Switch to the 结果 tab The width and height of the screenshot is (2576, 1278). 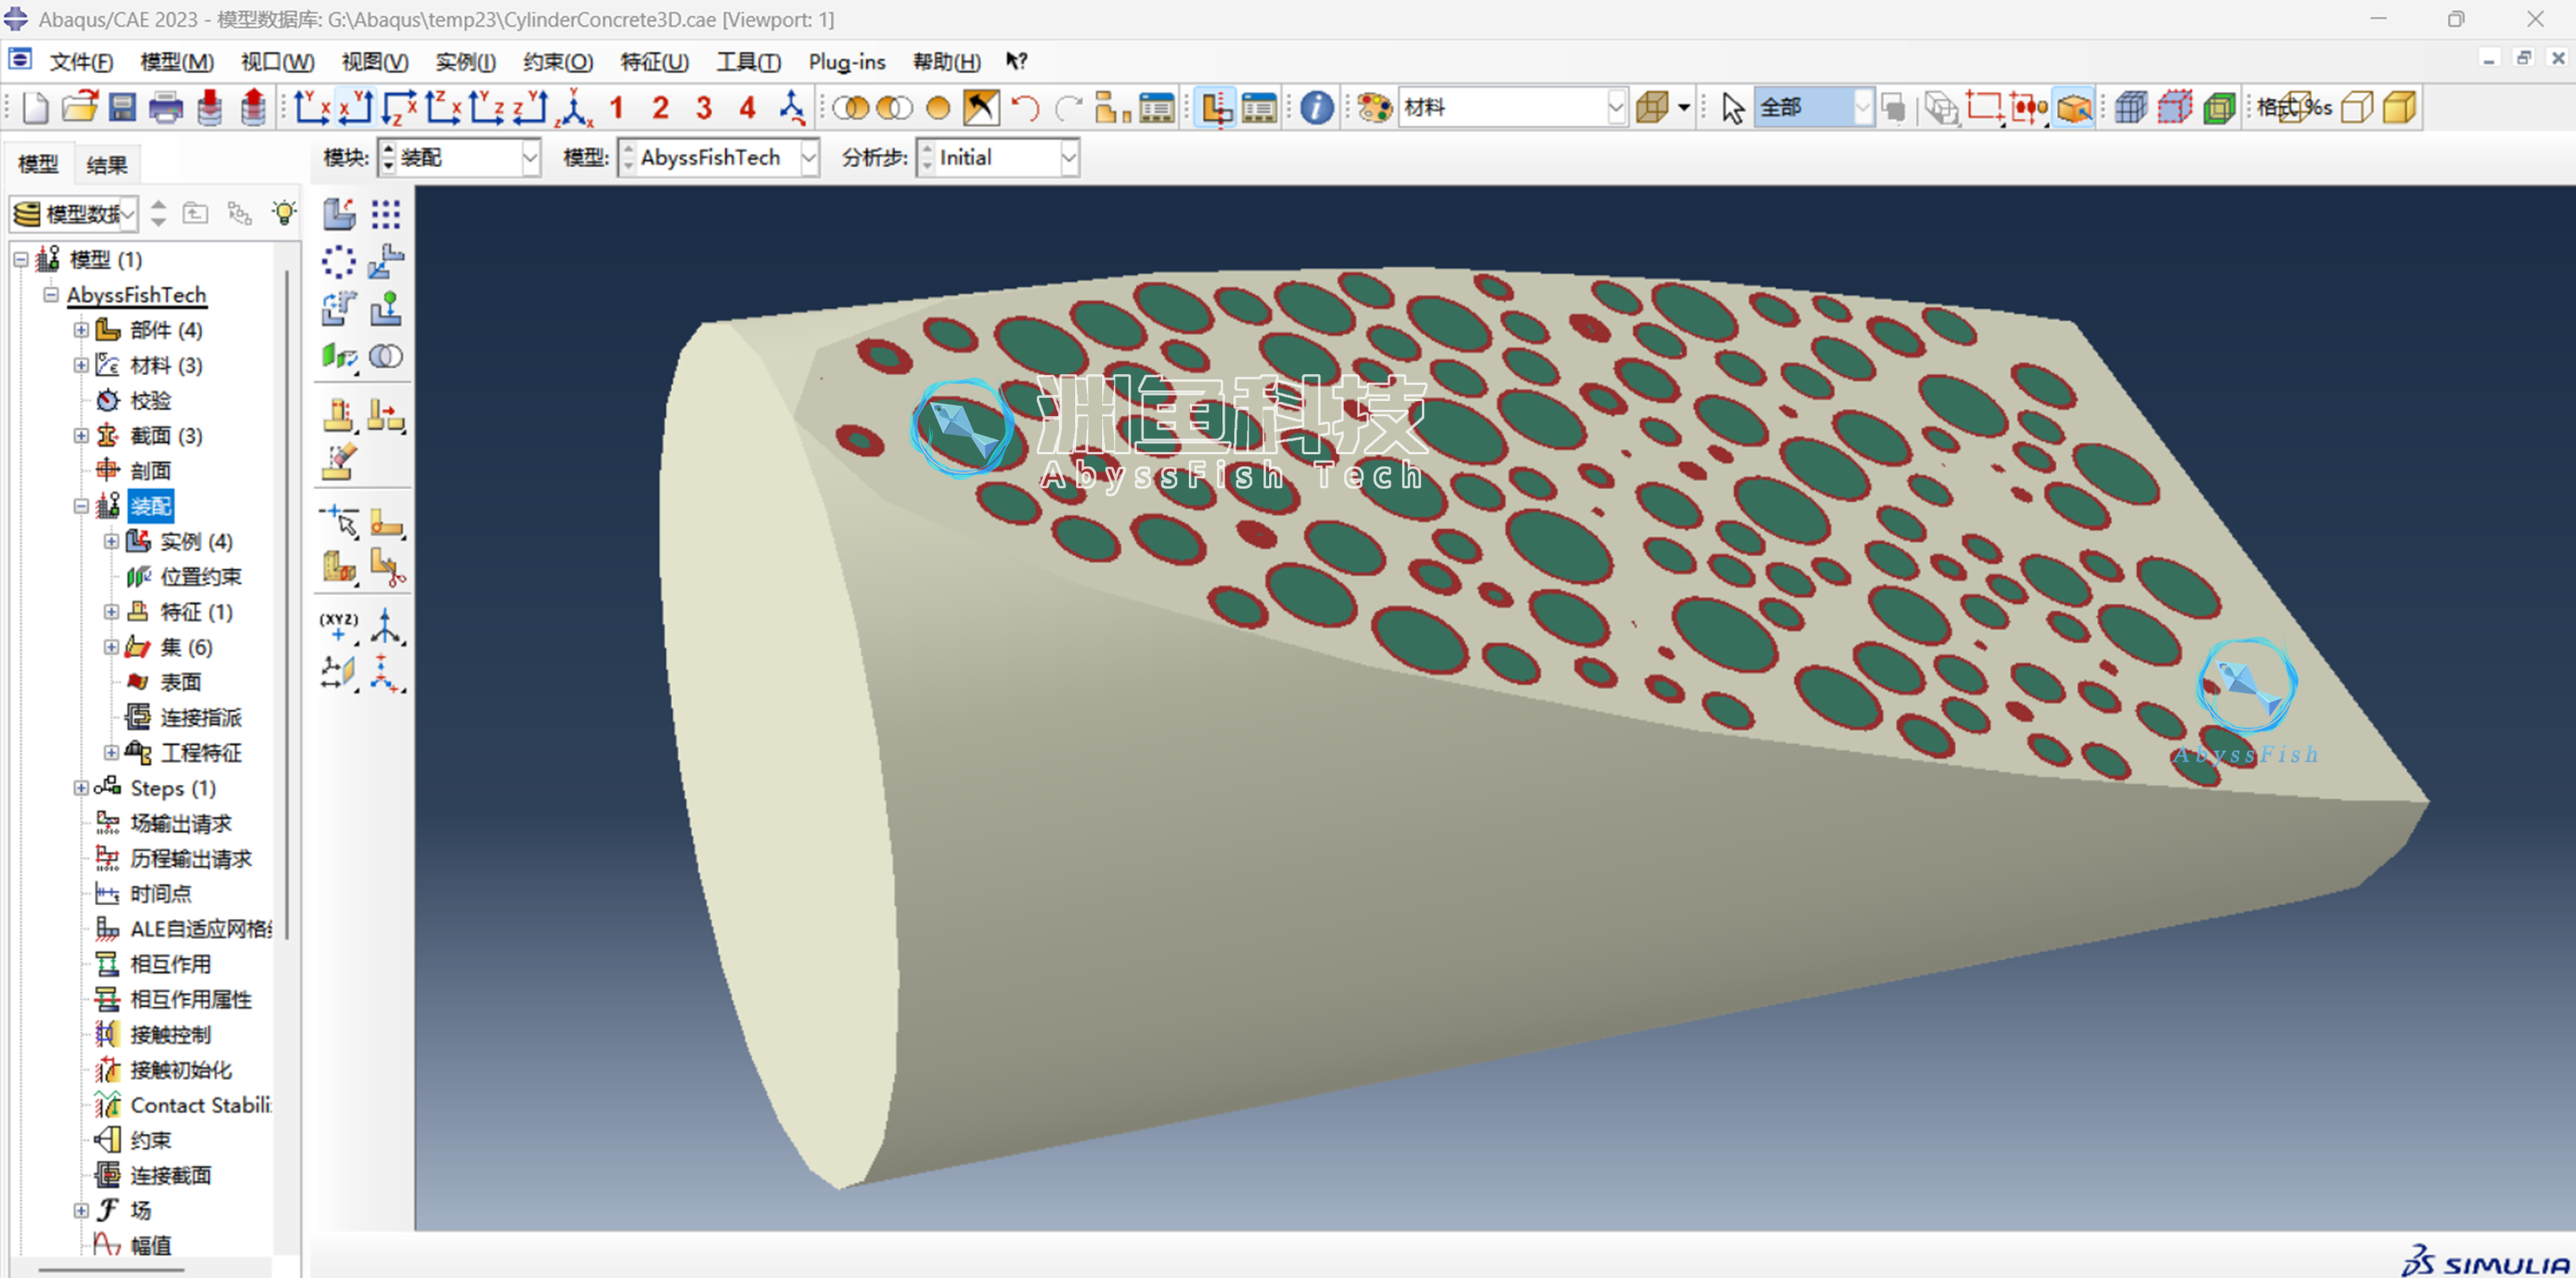coord(106,165)
